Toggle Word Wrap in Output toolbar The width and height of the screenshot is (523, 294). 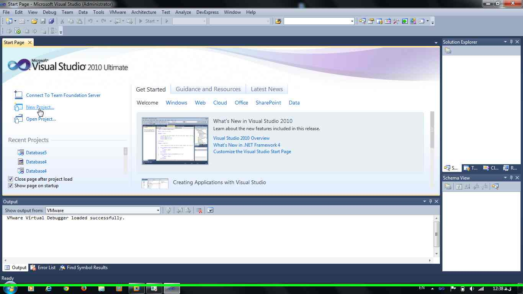tap(210, 210)
